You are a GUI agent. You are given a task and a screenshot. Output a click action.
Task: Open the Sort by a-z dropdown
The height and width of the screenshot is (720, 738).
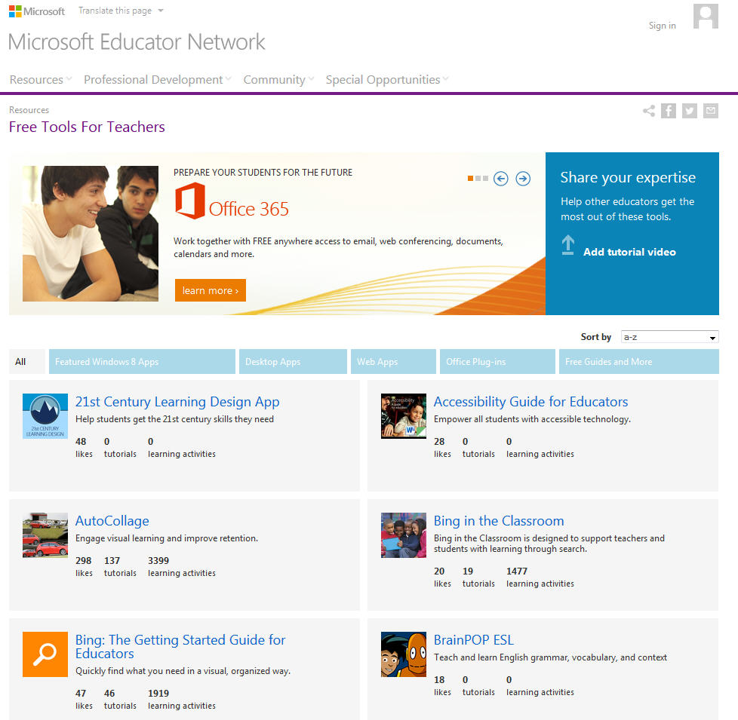click(670, 337)
